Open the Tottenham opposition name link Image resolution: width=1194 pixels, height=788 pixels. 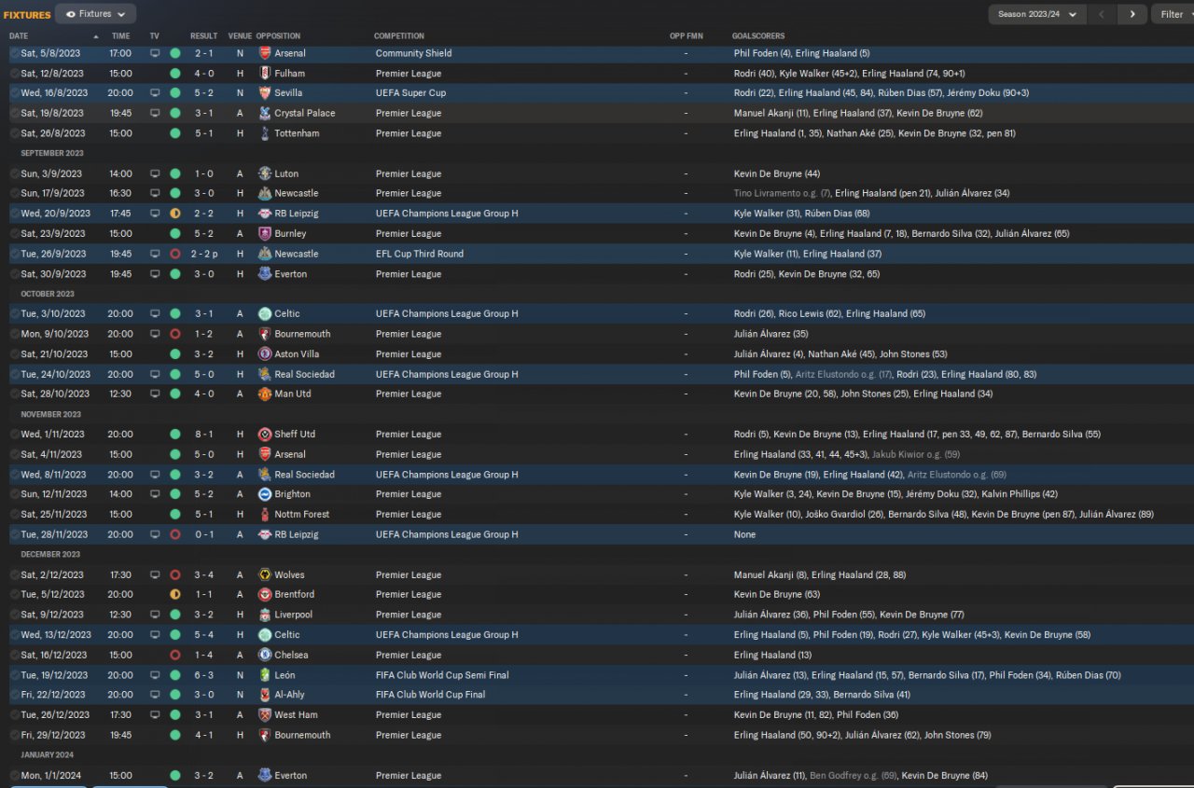click(297, 133)
